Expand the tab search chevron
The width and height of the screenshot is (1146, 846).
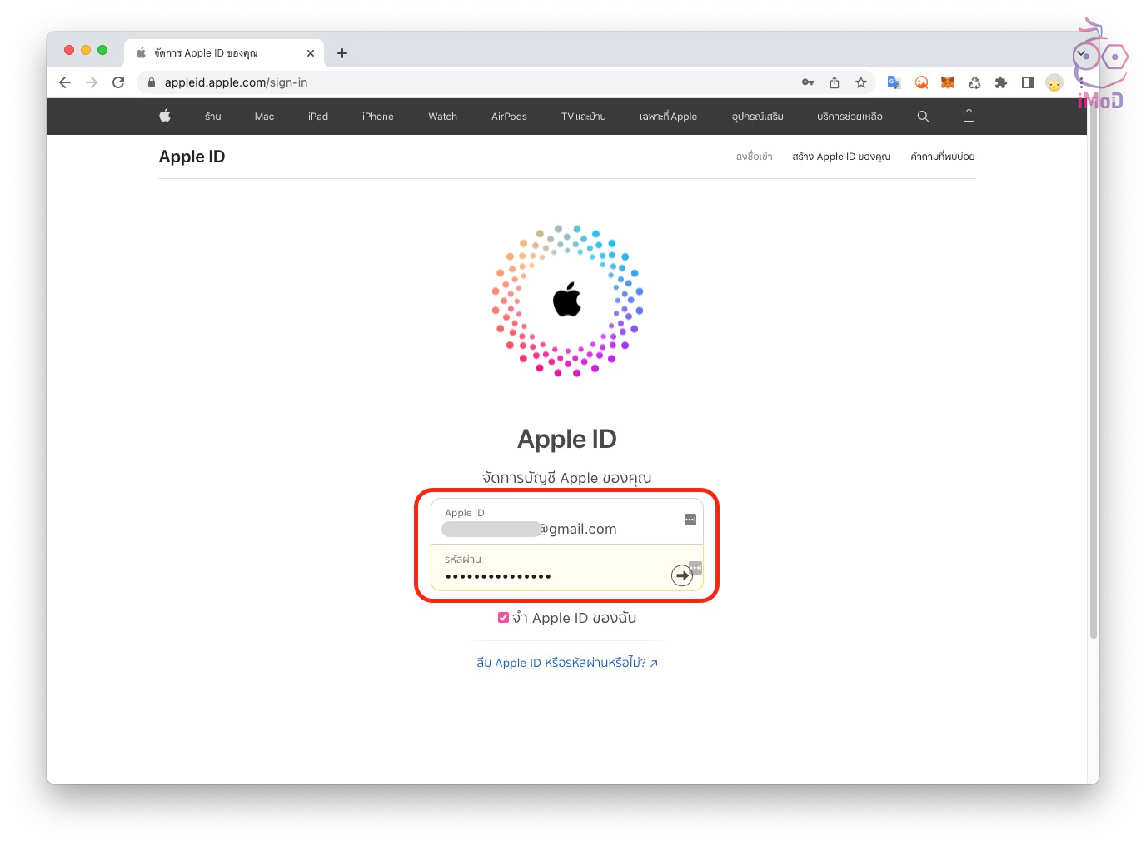[x=1080, y=54]
